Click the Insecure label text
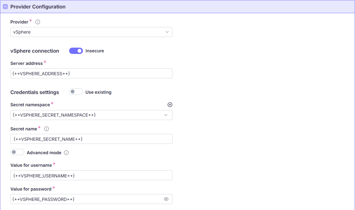The width and height of the screenshot is (355, 210). pos(95,51)
